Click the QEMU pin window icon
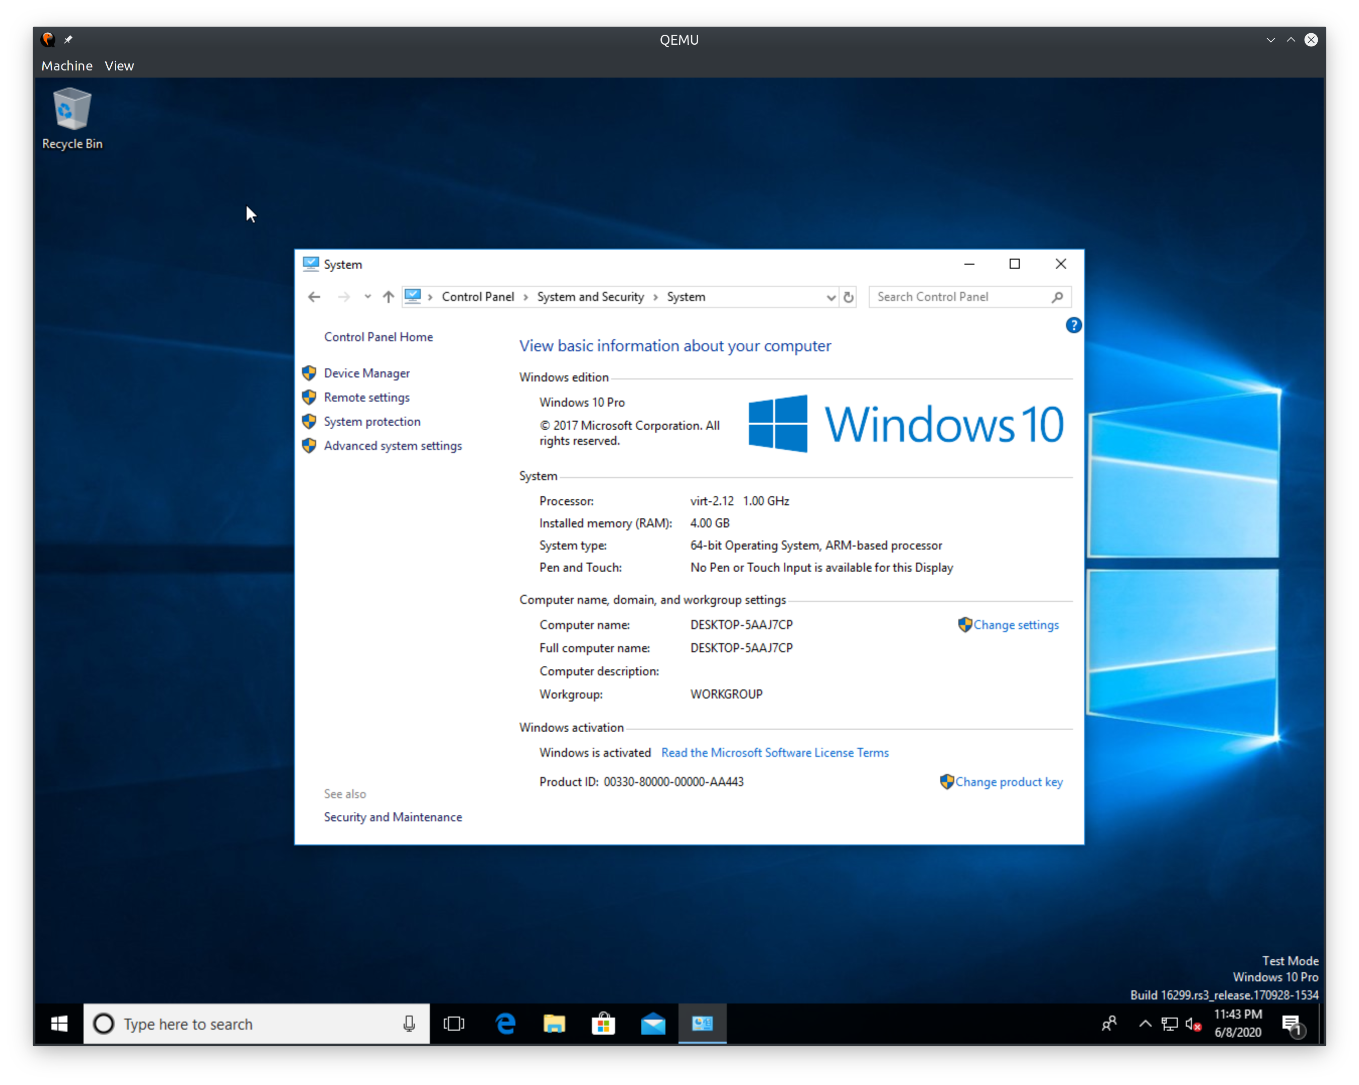The height and width of the screenshot is (1085, 1359). coord(68,40)
